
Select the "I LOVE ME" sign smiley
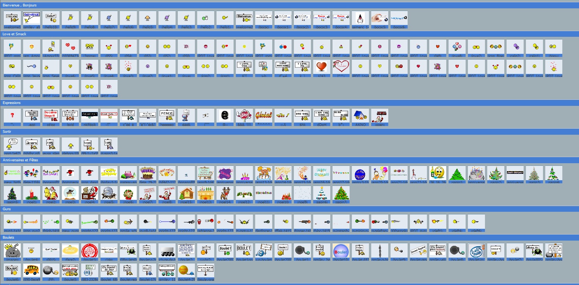[x=303, y=67]
